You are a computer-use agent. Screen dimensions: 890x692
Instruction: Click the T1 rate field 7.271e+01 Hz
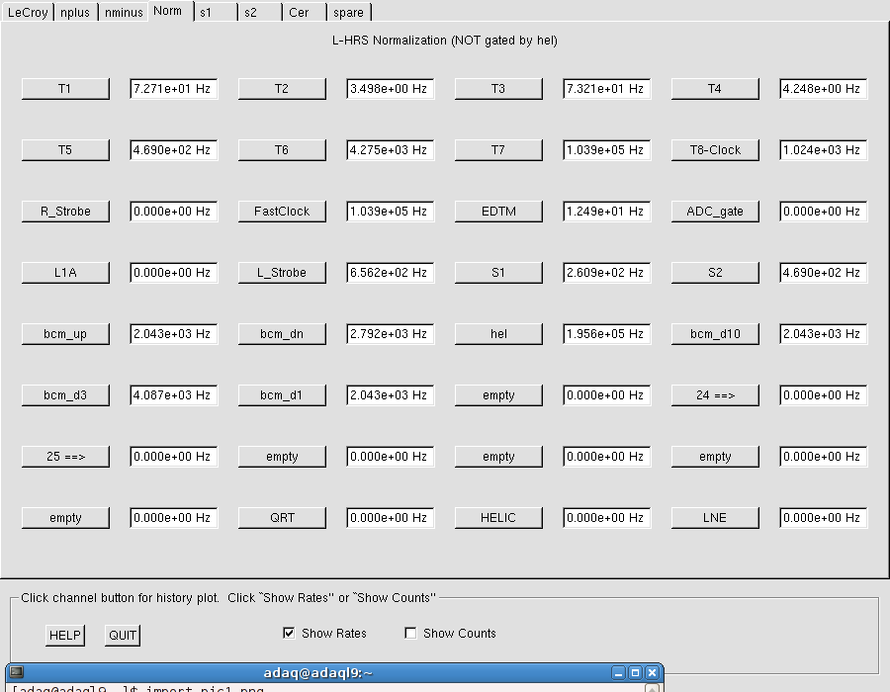174,89
